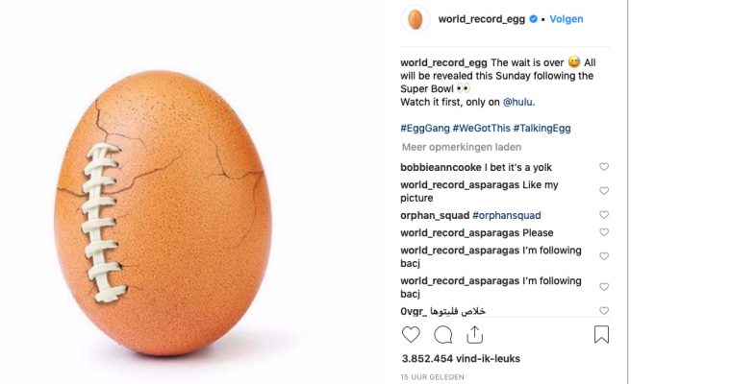Open the #EggGang hashtag
Viewport: 731px width, 384px height.
tap(425, 128)
